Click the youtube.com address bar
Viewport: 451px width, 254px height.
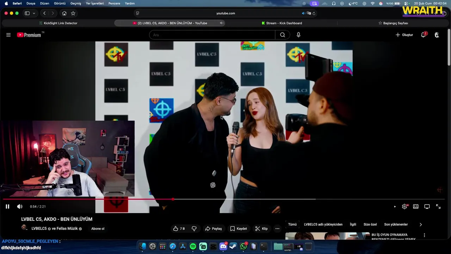(x=225, y=13)
